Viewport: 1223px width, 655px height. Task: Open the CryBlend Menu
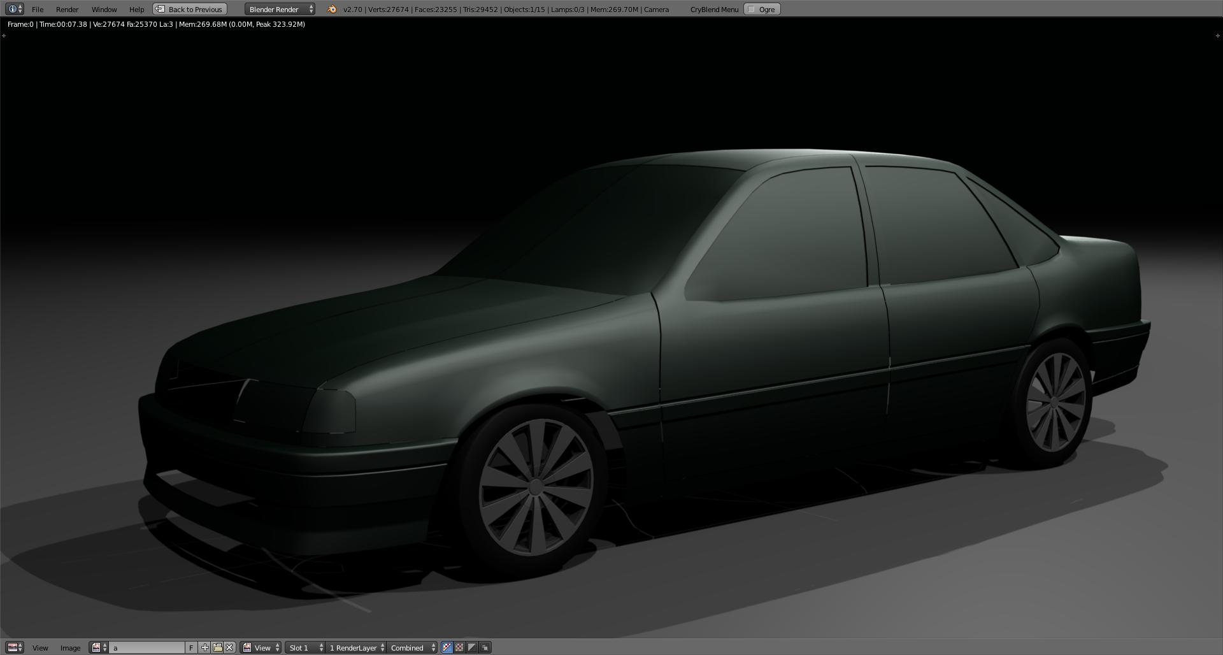point(714,10)
